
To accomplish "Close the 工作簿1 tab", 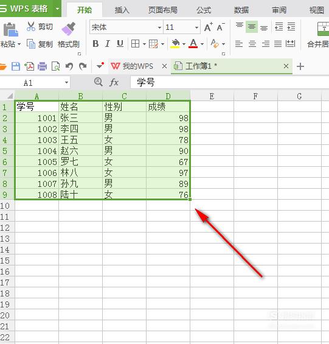I will [x=286, y=66].
